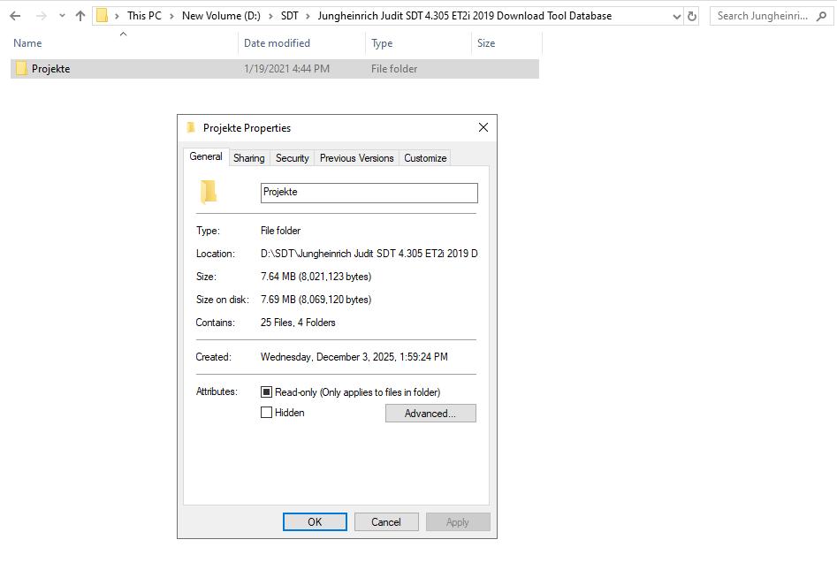Expand chevron after This PC breadcrumb
Image resolution: width=837 pixels, height=570 pixels.
[x=171, y=16]
